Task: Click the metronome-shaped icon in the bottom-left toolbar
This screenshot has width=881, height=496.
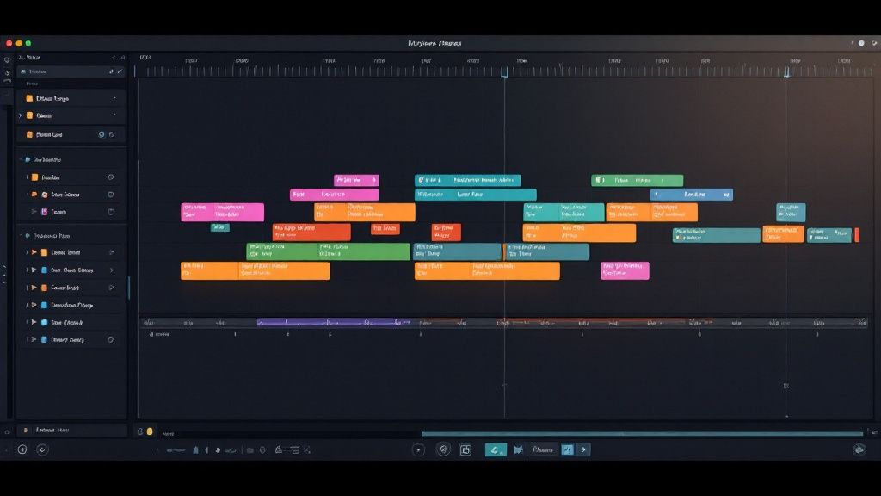Action: point(195,449)
